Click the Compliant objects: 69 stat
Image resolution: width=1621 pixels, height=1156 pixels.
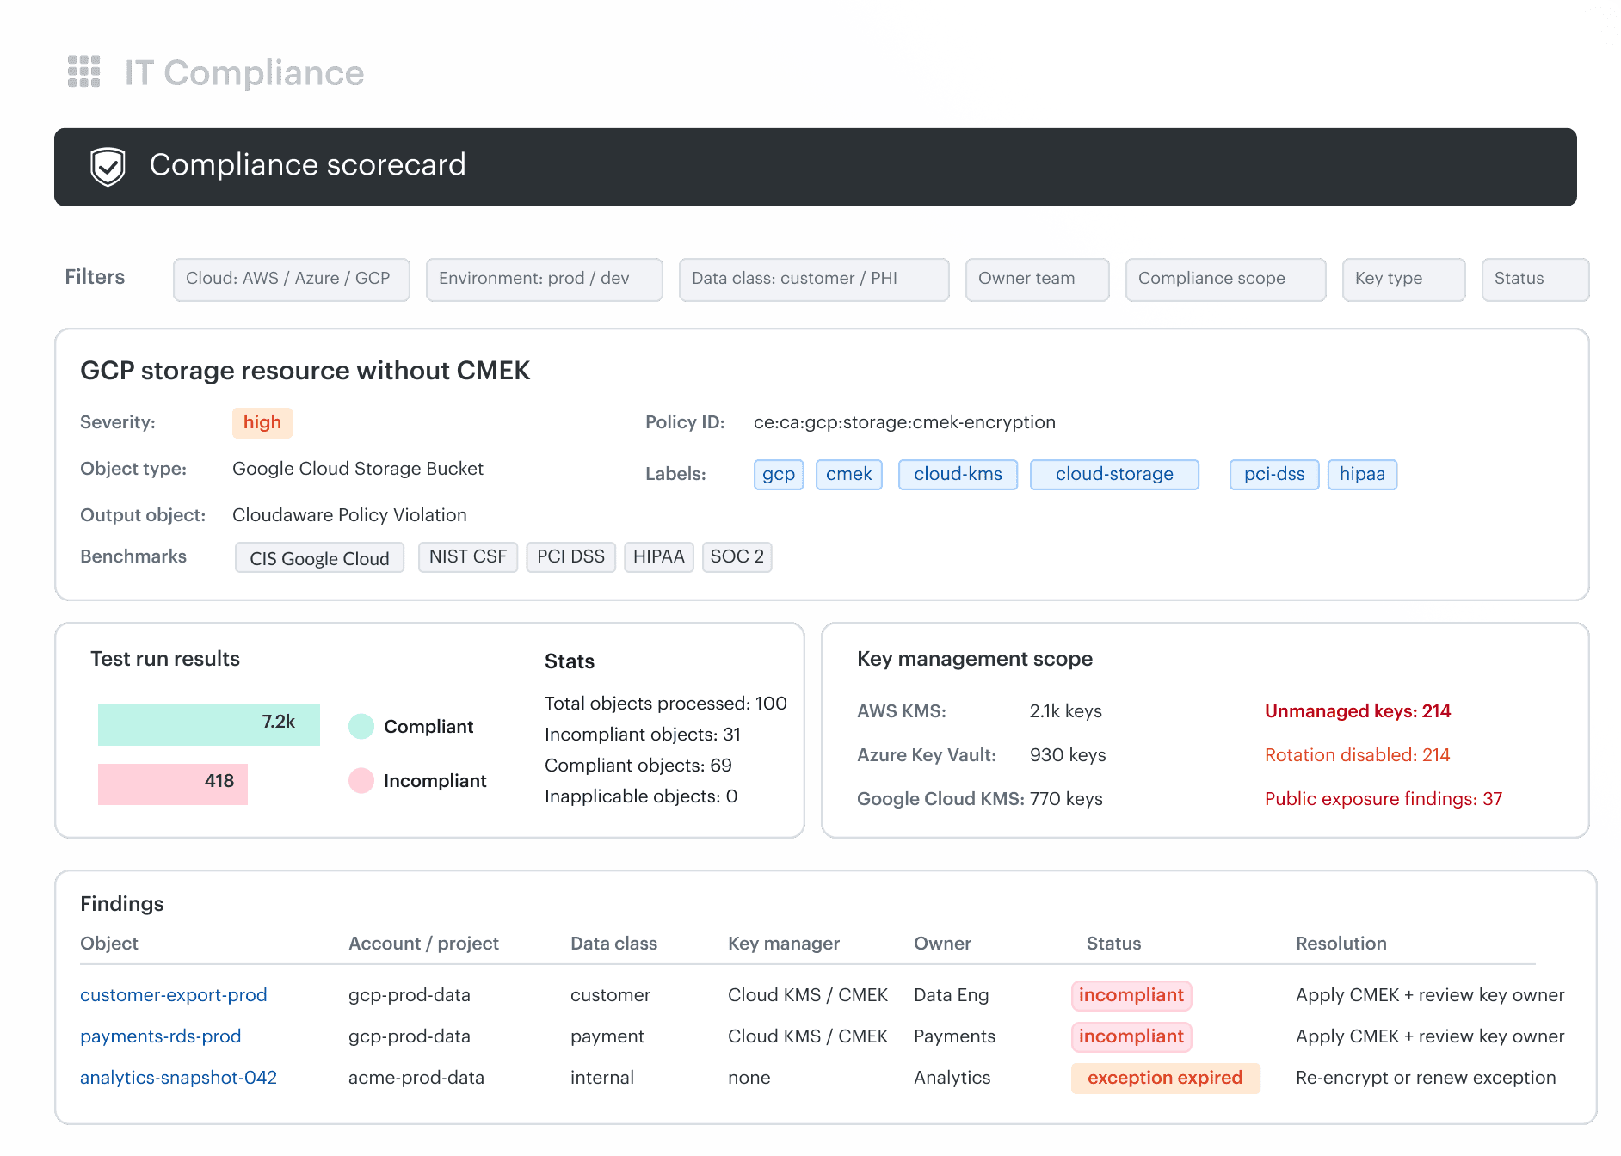(x=638, y=766)
